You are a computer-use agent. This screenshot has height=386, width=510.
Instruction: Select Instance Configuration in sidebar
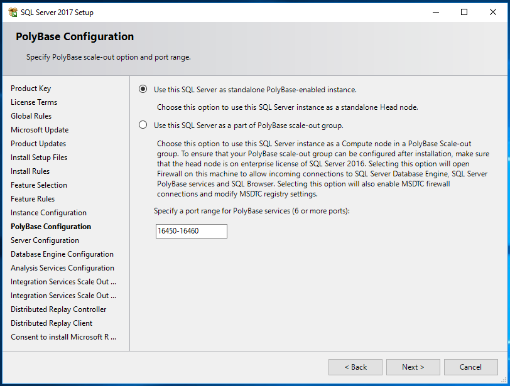tap(48, 213)
